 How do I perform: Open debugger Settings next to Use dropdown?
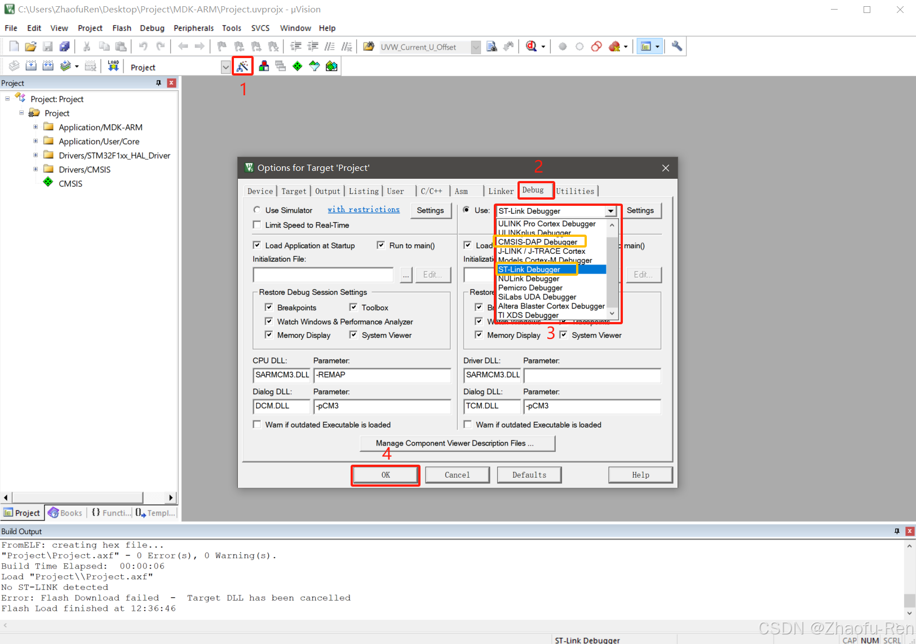tap(640, 210)
